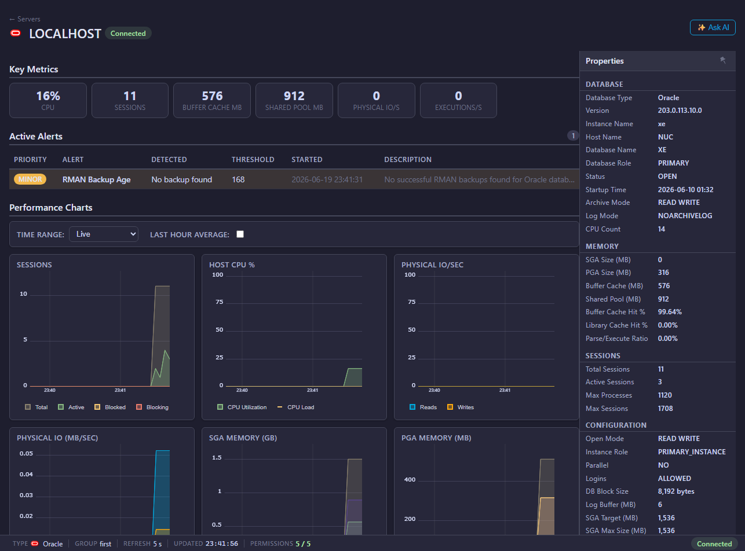Toggle the Blocked series legend swatch

pos(97,407)
